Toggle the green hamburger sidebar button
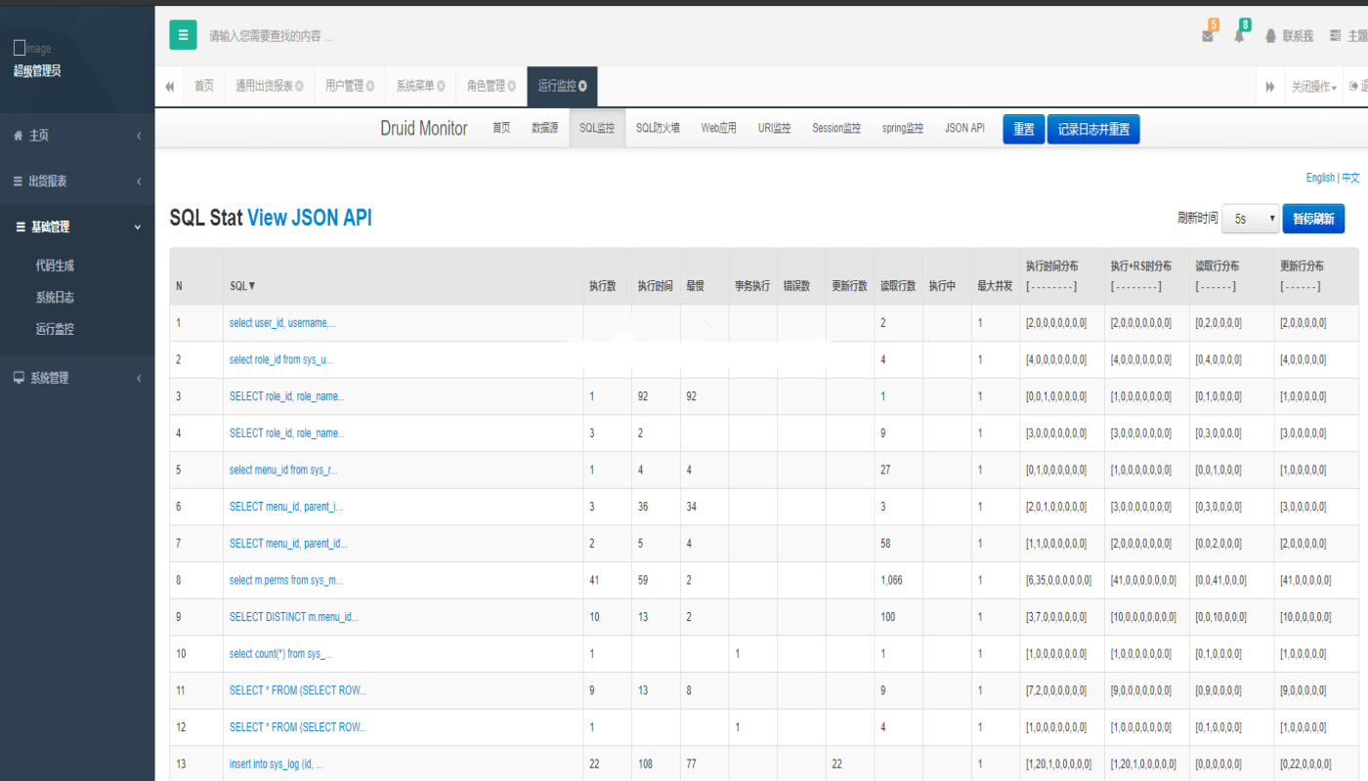 coord(183,35)
